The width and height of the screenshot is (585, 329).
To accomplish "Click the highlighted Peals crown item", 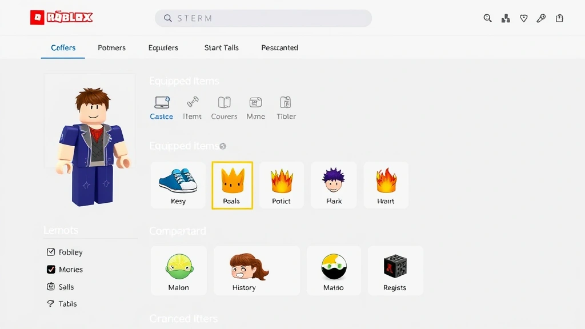I will 232,184.
